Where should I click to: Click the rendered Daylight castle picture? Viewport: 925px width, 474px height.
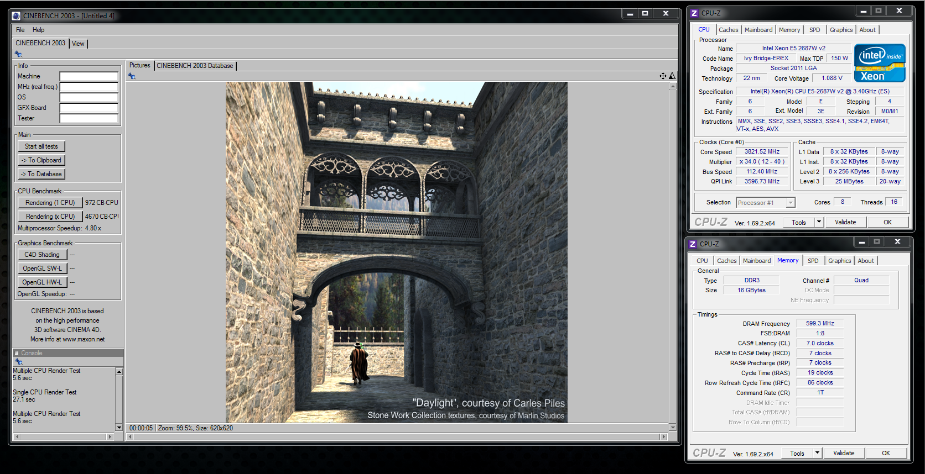pos(396,252)
